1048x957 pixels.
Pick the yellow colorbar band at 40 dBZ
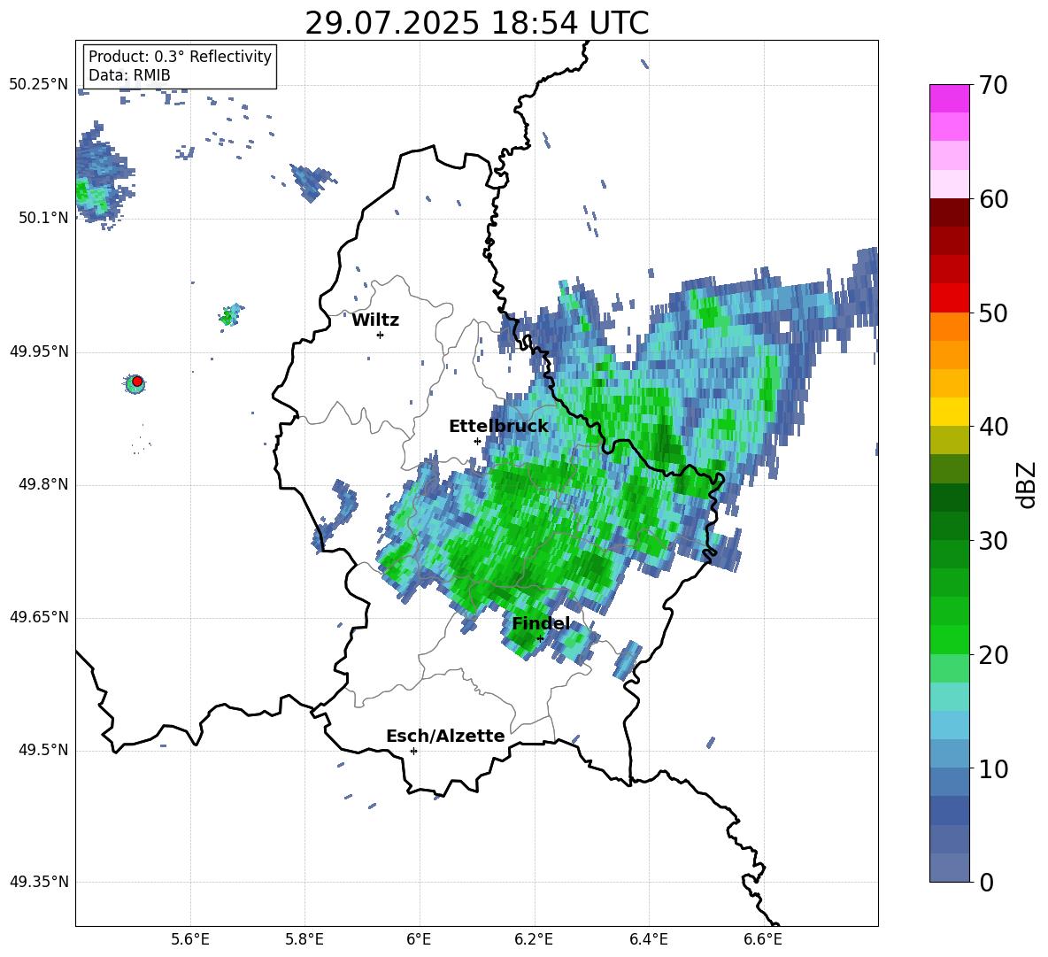click(950, 412)
